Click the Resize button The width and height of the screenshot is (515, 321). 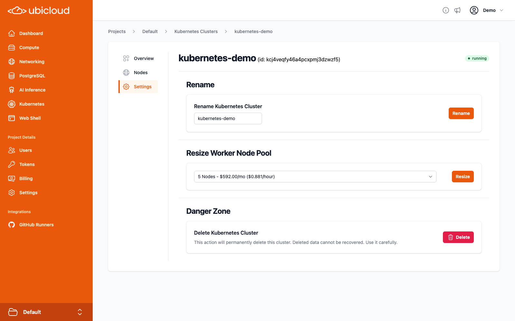[463, 176]
